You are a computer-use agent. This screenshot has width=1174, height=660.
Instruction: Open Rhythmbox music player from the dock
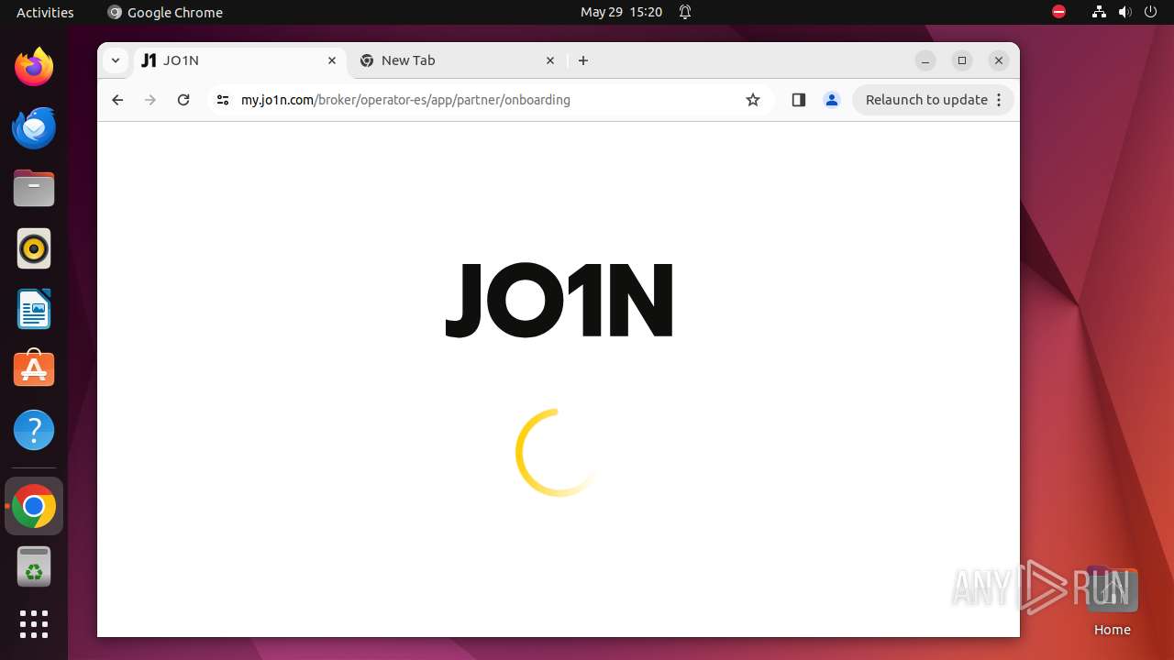[34, 248]
